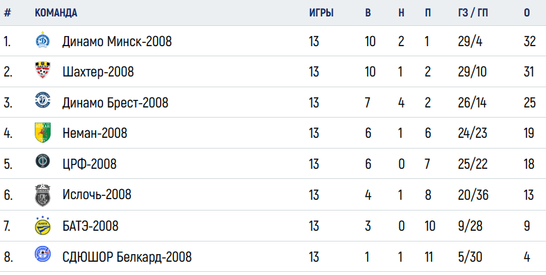Click the Динамо Брест-2008 club logo
Screen dimensions: 546x275
[43, 101]
